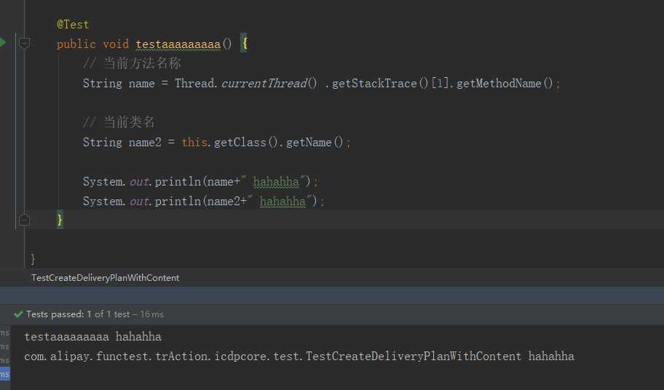Click the output line 'testaaaaaaaaa hahahha'
664x390 pixels.
pos(92,337)
